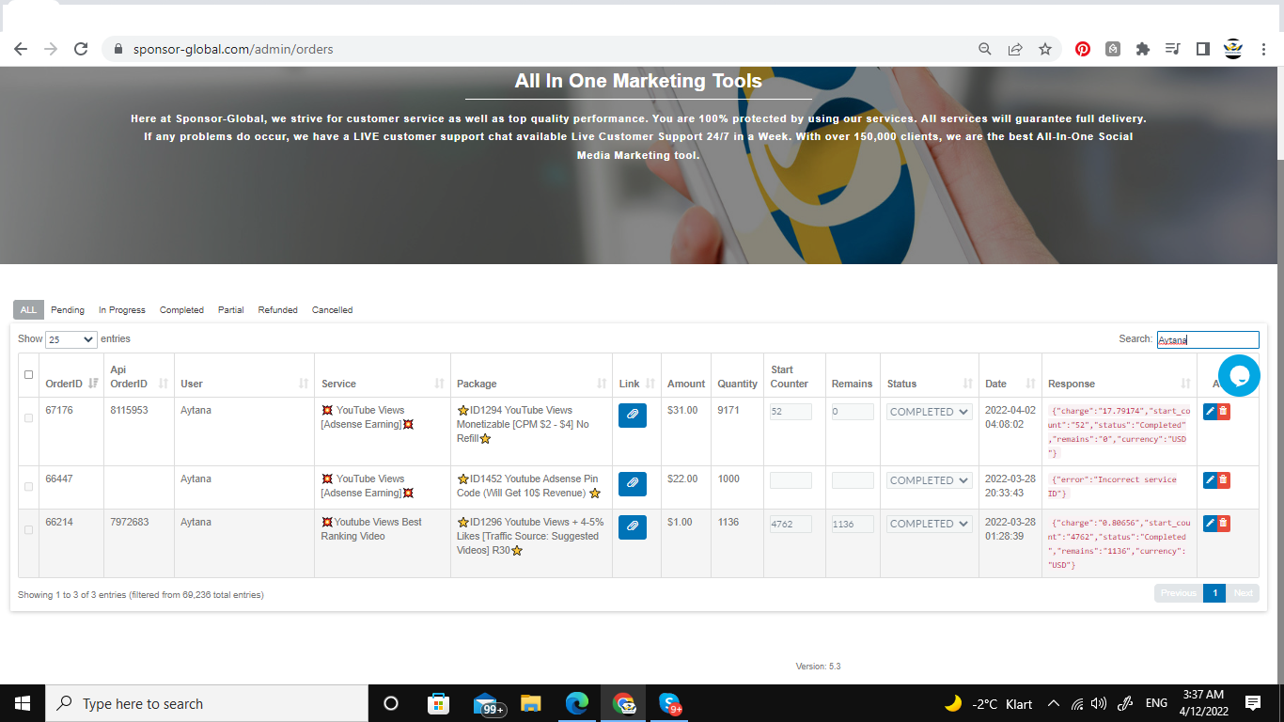Screen dimensions: 1284x722
Task: Click the Windows taskbar search box
Action: (x=207, y=703)
